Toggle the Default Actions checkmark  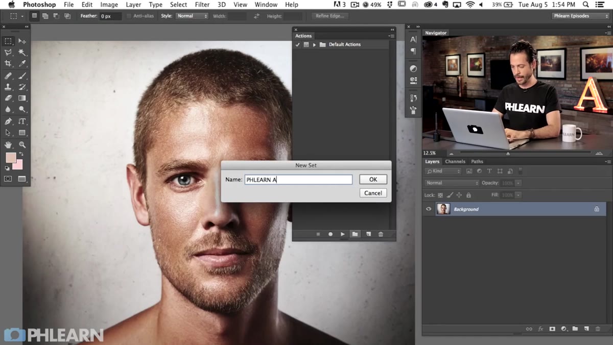point(298,45)
